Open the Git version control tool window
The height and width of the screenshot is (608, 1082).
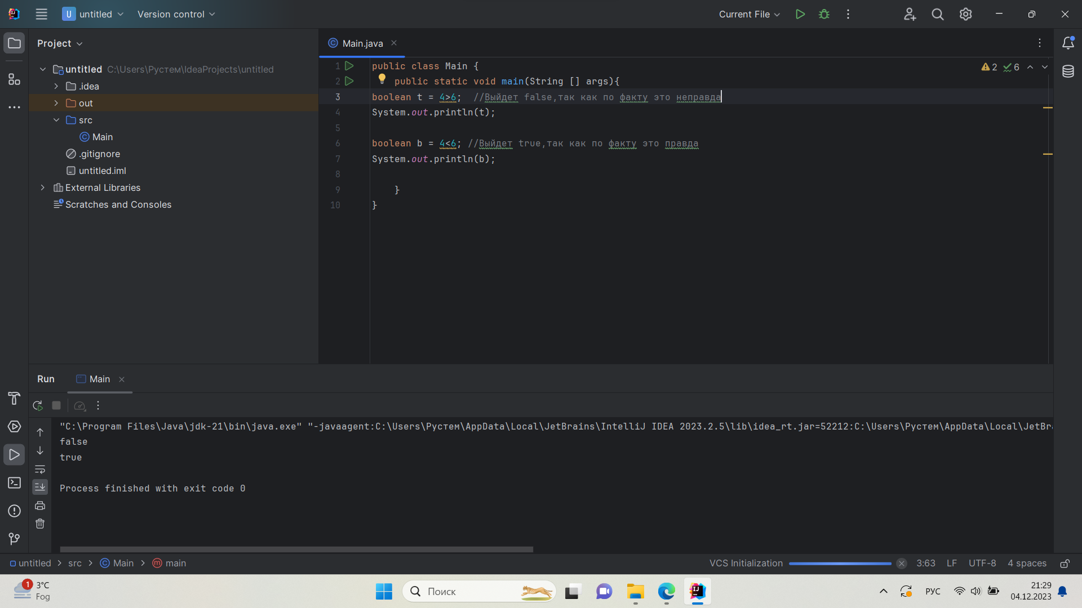point(14,539)
